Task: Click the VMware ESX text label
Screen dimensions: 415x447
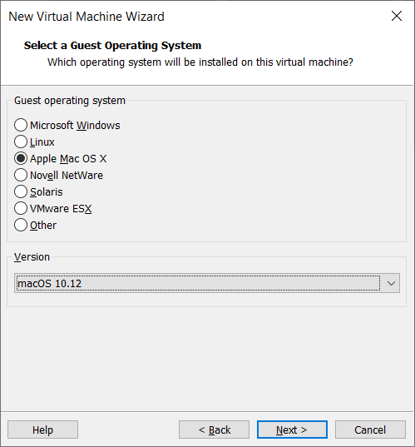Action: coord(61,209)
